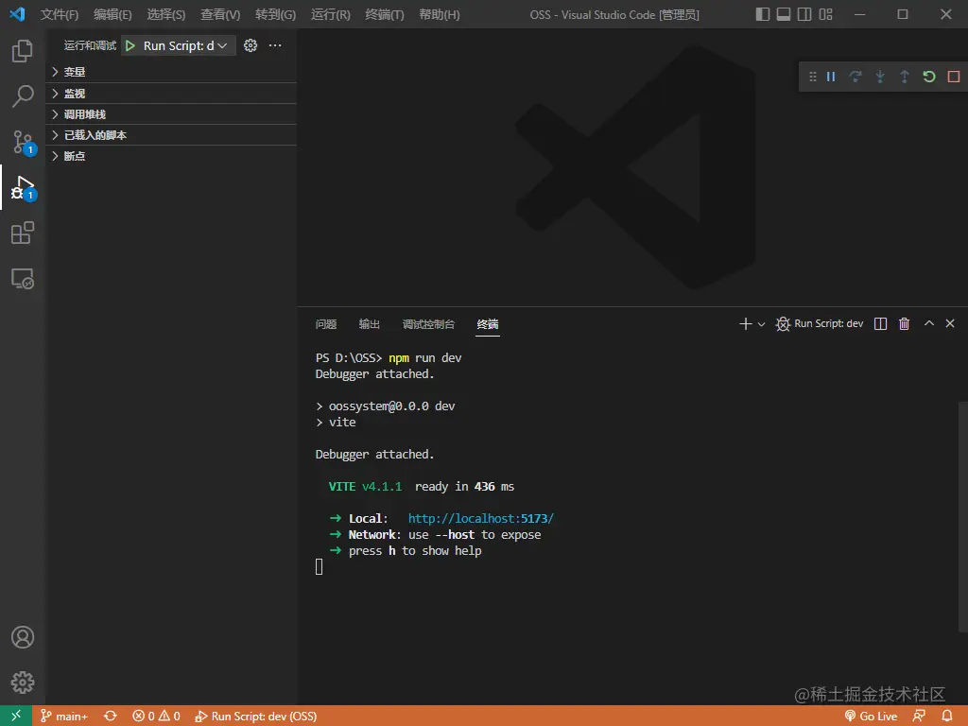Maximize the panel size
Screen dimensions: 968x726
pos(929,323)
